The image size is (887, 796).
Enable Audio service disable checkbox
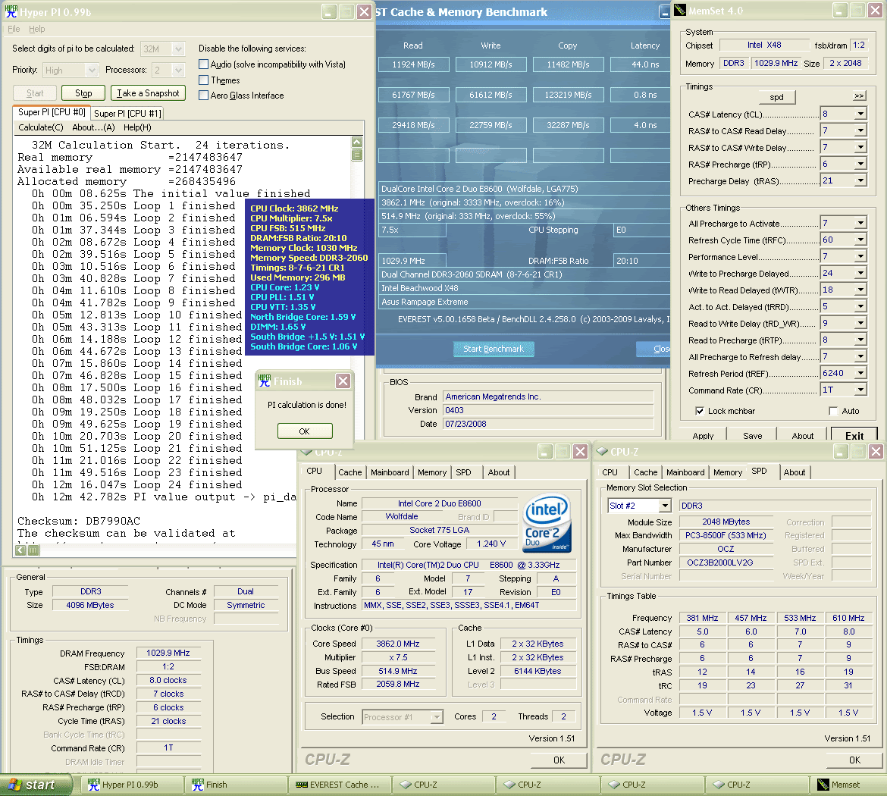tap(204, 64)
